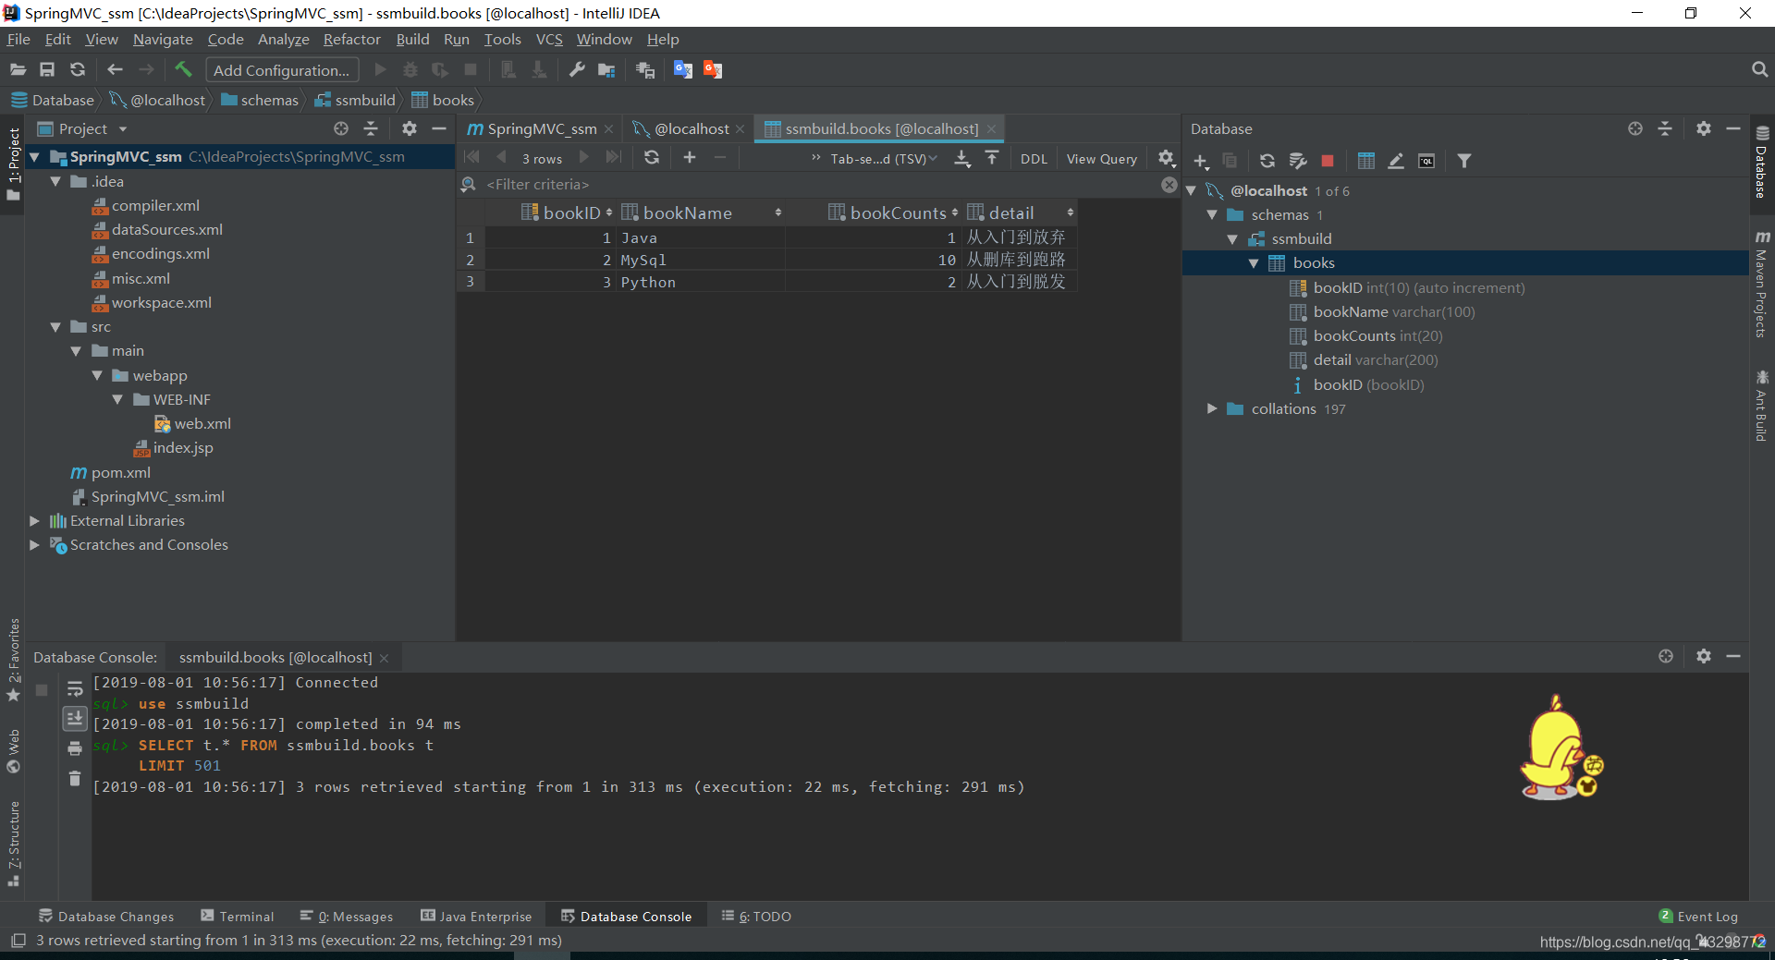Image resolution: width=1775 pixels, height=960 pixels.
Task: Clear the filter criteria with X icon
Action: point(1169,185)
